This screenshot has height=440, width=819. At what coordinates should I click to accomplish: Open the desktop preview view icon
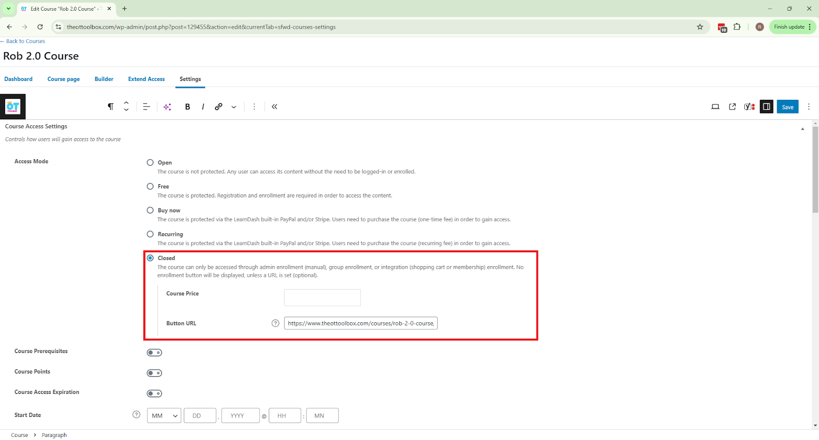[x=716, y=106]
